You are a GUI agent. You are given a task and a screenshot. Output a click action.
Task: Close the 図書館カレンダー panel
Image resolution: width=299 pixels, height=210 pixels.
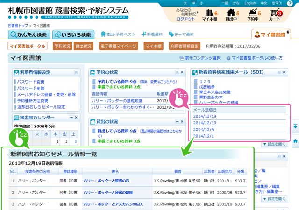[76, 118]
